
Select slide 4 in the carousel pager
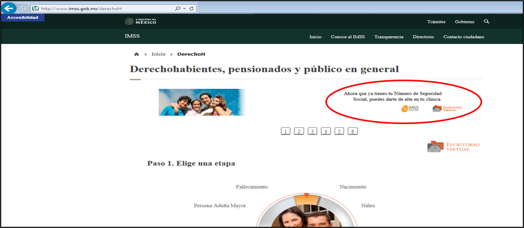click(x=325, y=131)
